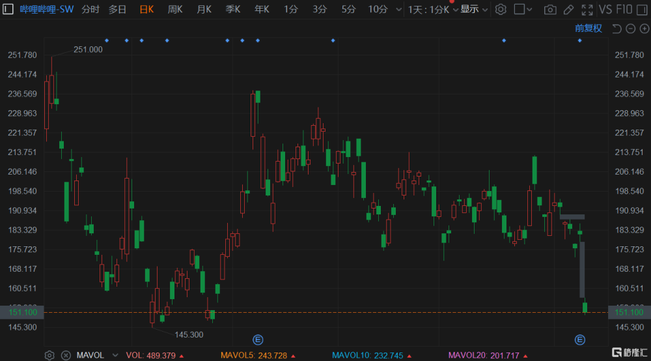Click the stock name 哔哩哔哩-SW

pos(46,9)
